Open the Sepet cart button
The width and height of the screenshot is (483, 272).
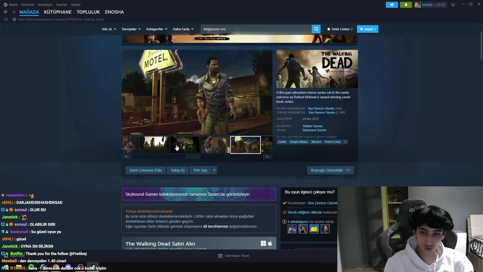[x=368, y=29]
